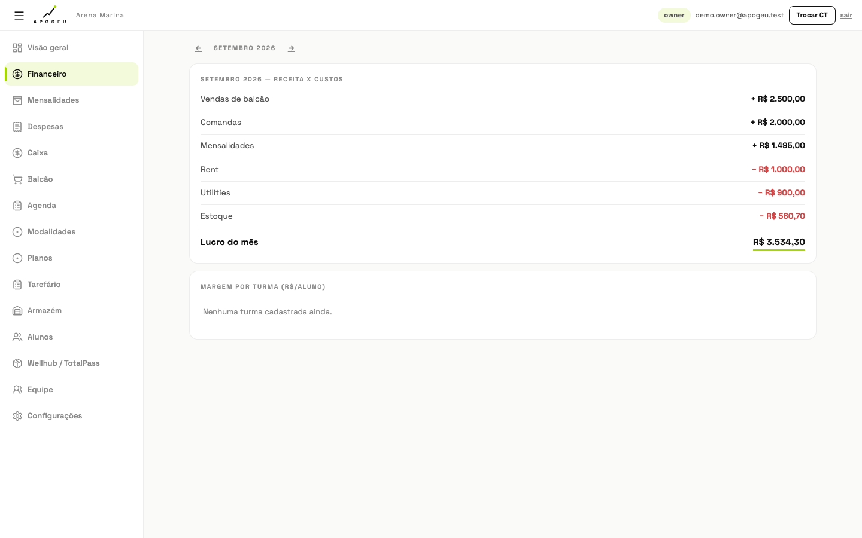862x538 pixels.
Task: Click the Lucro do mês total R$ 3.534,30
Action: [779, 242]
